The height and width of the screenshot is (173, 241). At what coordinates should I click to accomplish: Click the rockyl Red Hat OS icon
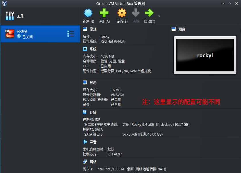point(10,34)
